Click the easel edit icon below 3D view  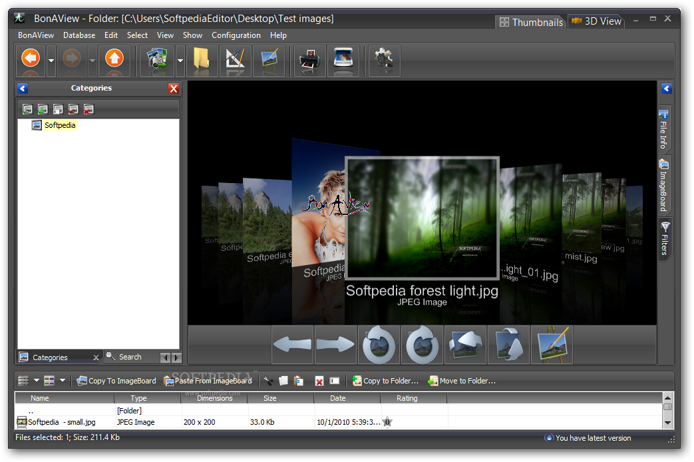(x=552, y=345)
